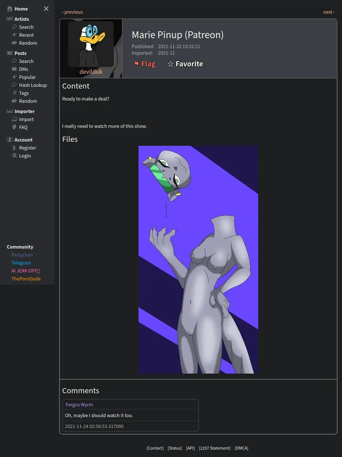Click comment text 'Oh, maybe I should watch it too.'
The height and width of the screenshot is (457, 342).
99,415
